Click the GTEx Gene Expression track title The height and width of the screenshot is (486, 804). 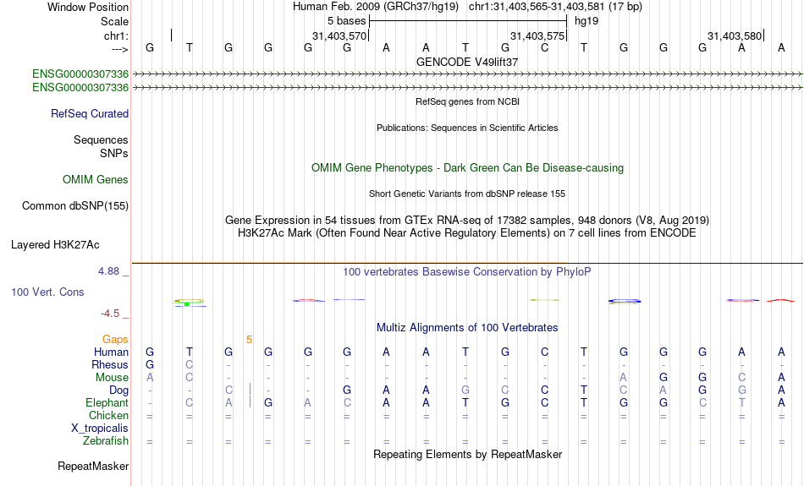point(467,221)
